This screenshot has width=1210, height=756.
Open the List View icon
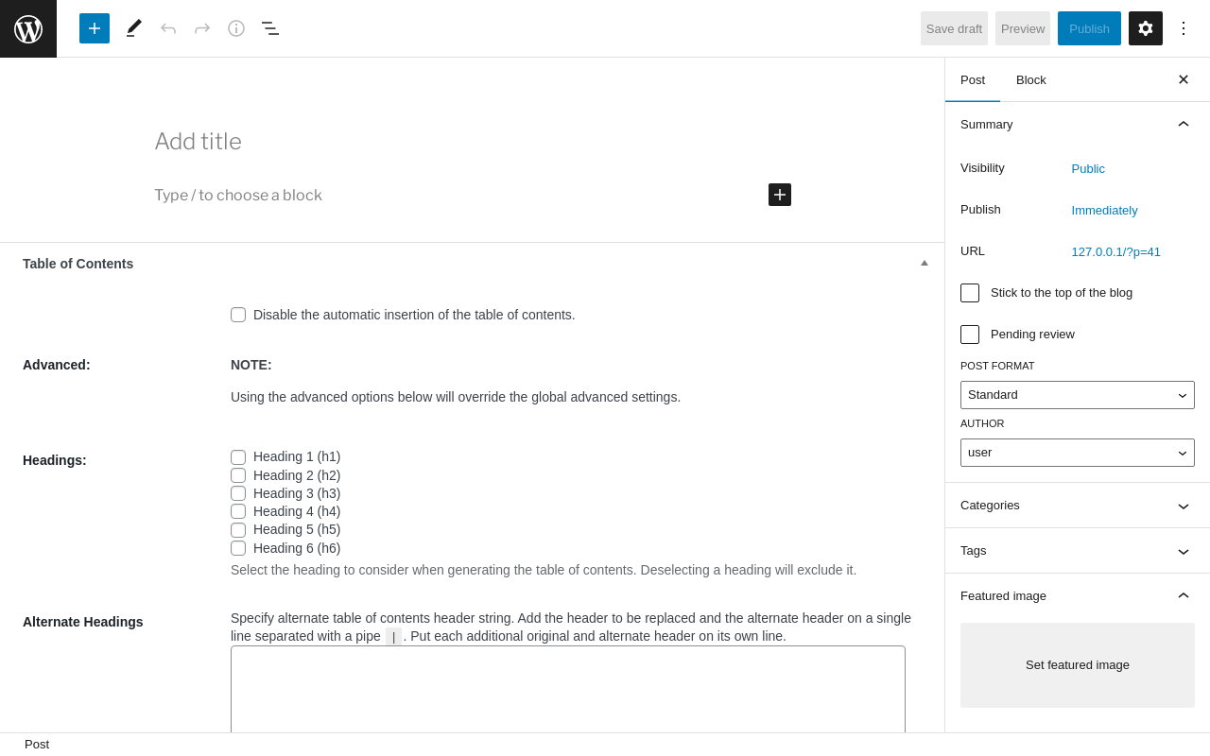270,28
